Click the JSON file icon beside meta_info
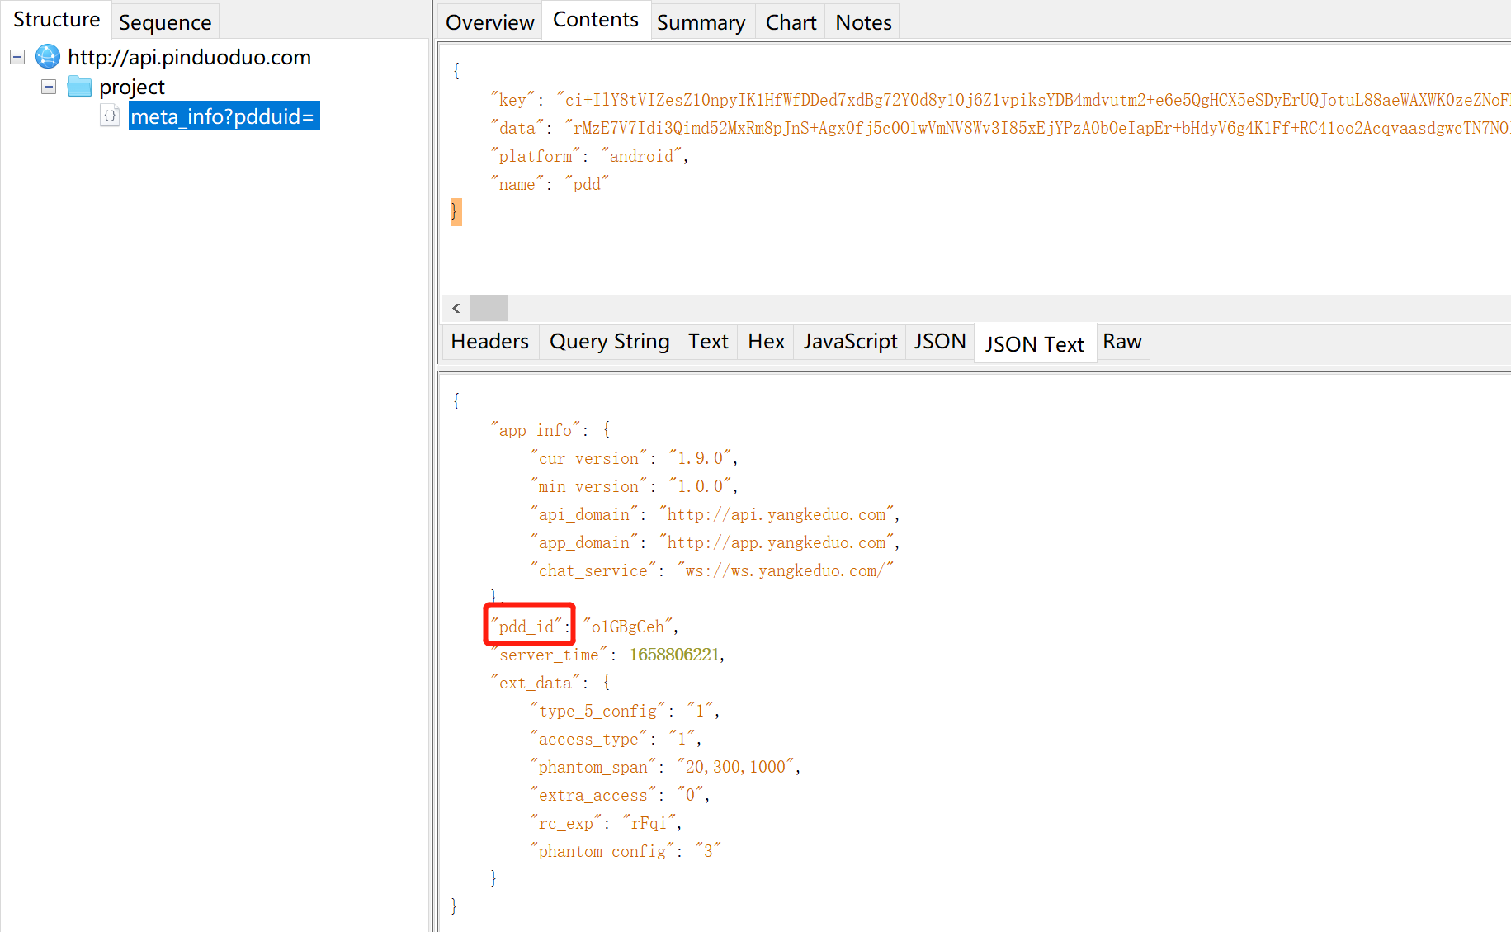This screenshot has width=1511, height=932. coord(110,116)
